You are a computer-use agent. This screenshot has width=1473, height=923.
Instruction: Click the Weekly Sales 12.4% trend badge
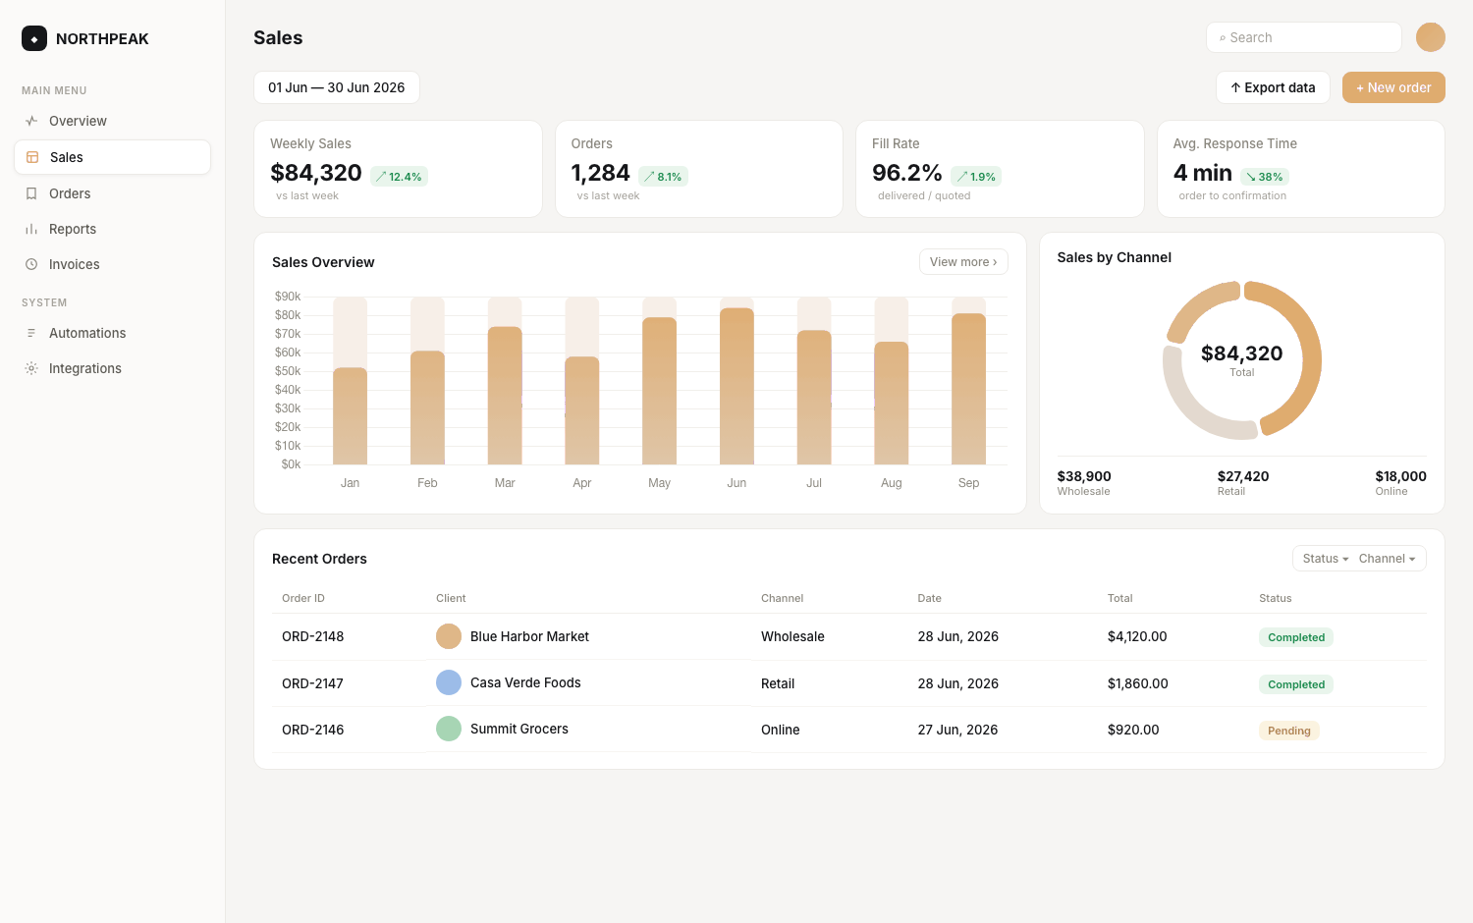pos(399,177)
